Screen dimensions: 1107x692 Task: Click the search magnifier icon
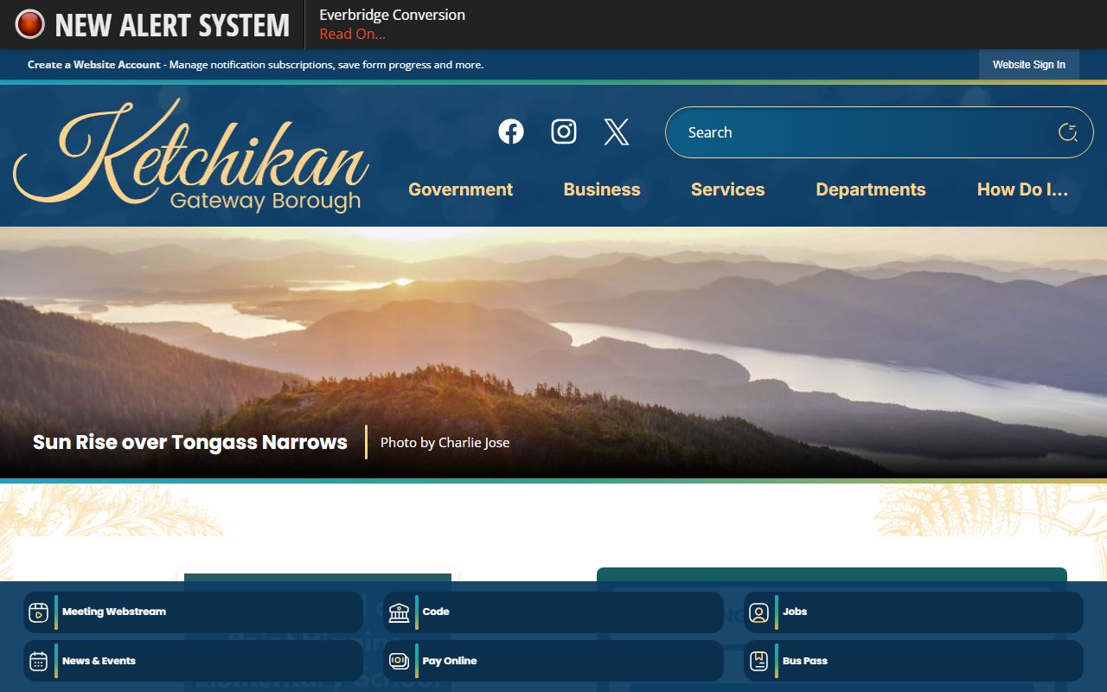click(1068, 132)
